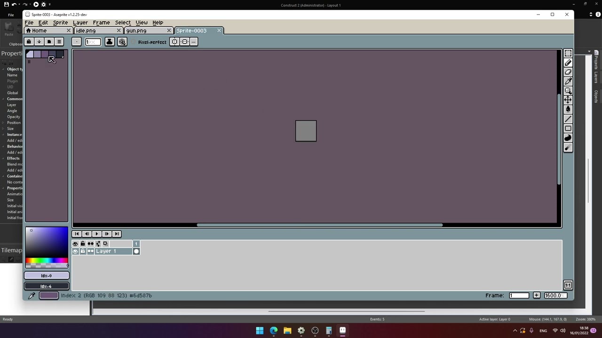602x338 pixels.
Task: Select Layer 1 frame 1 cel
Action: click(x=136, y=251)
